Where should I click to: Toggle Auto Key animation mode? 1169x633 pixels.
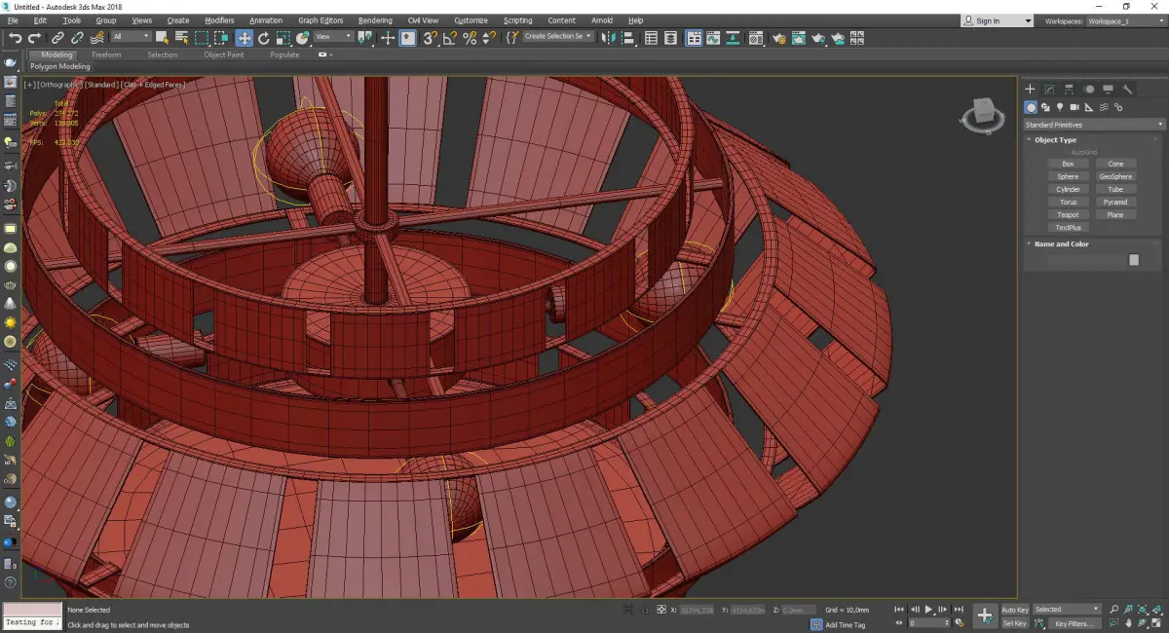point(1014,610)
